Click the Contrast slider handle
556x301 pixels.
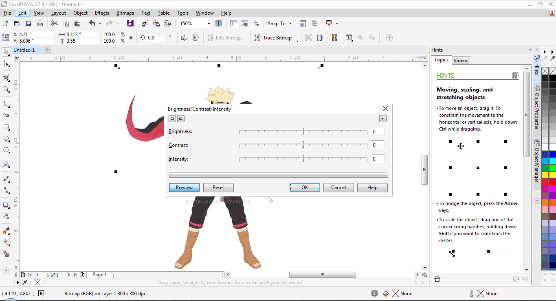(x=303, y=145)
